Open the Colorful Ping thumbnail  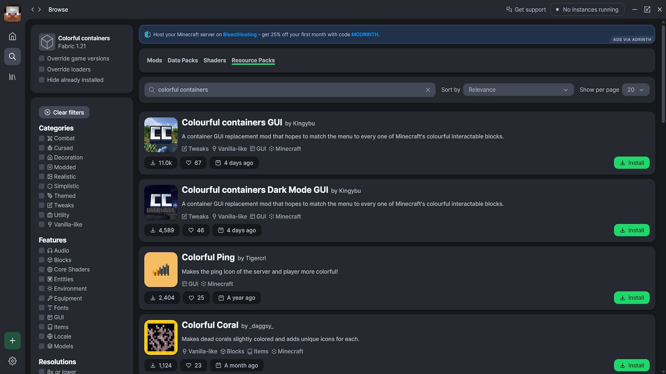click(161, 270)
